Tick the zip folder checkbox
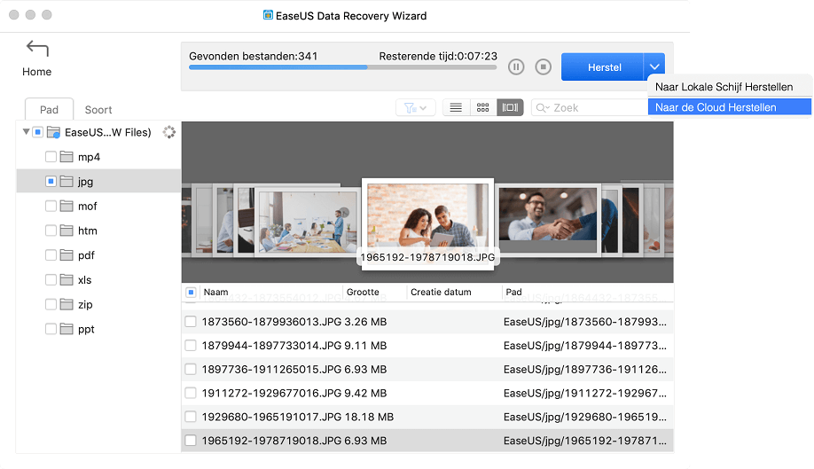 pyautogui.click(x=51, y=304)
